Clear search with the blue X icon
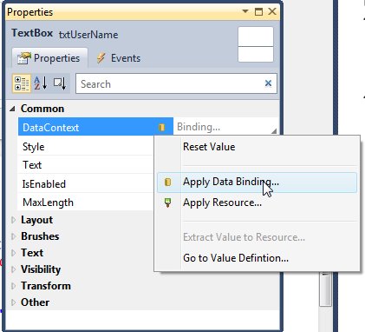 point(268,83)
